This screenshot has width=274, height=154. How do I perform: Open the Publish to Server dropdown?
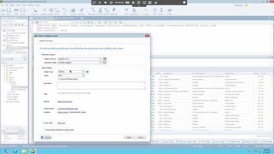click(101, 59)
